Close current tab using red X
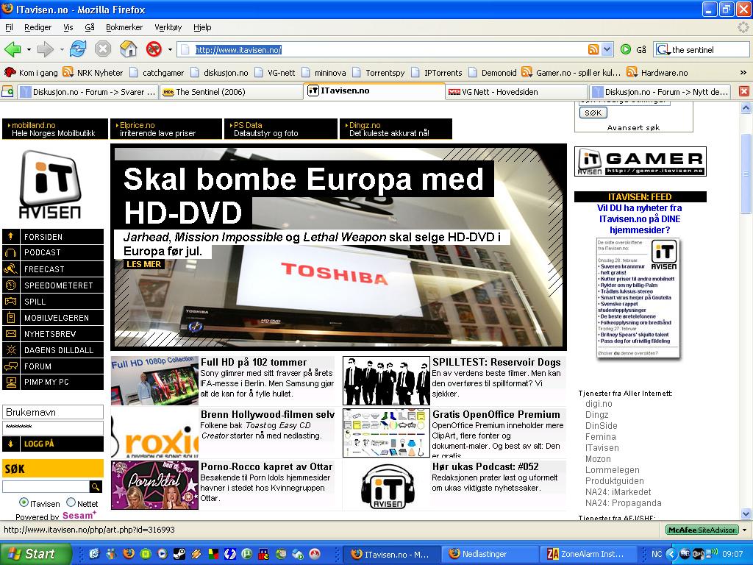The height and width of the screenshot is (565, 753). click(x=744, y=91)
